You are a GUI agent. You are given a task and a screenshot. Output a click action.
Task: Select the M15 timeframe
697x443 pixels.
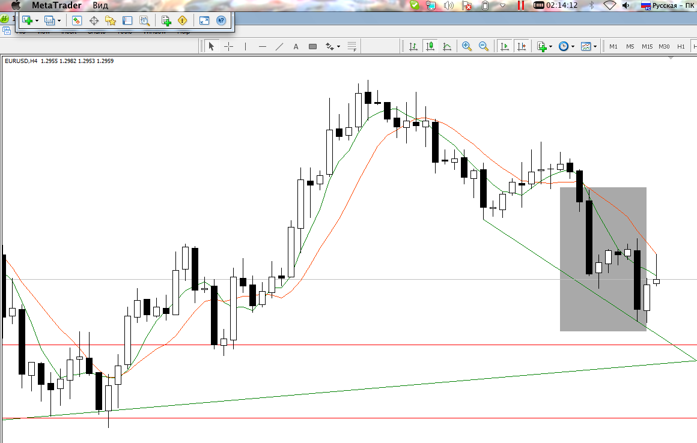tap(647, 46)
